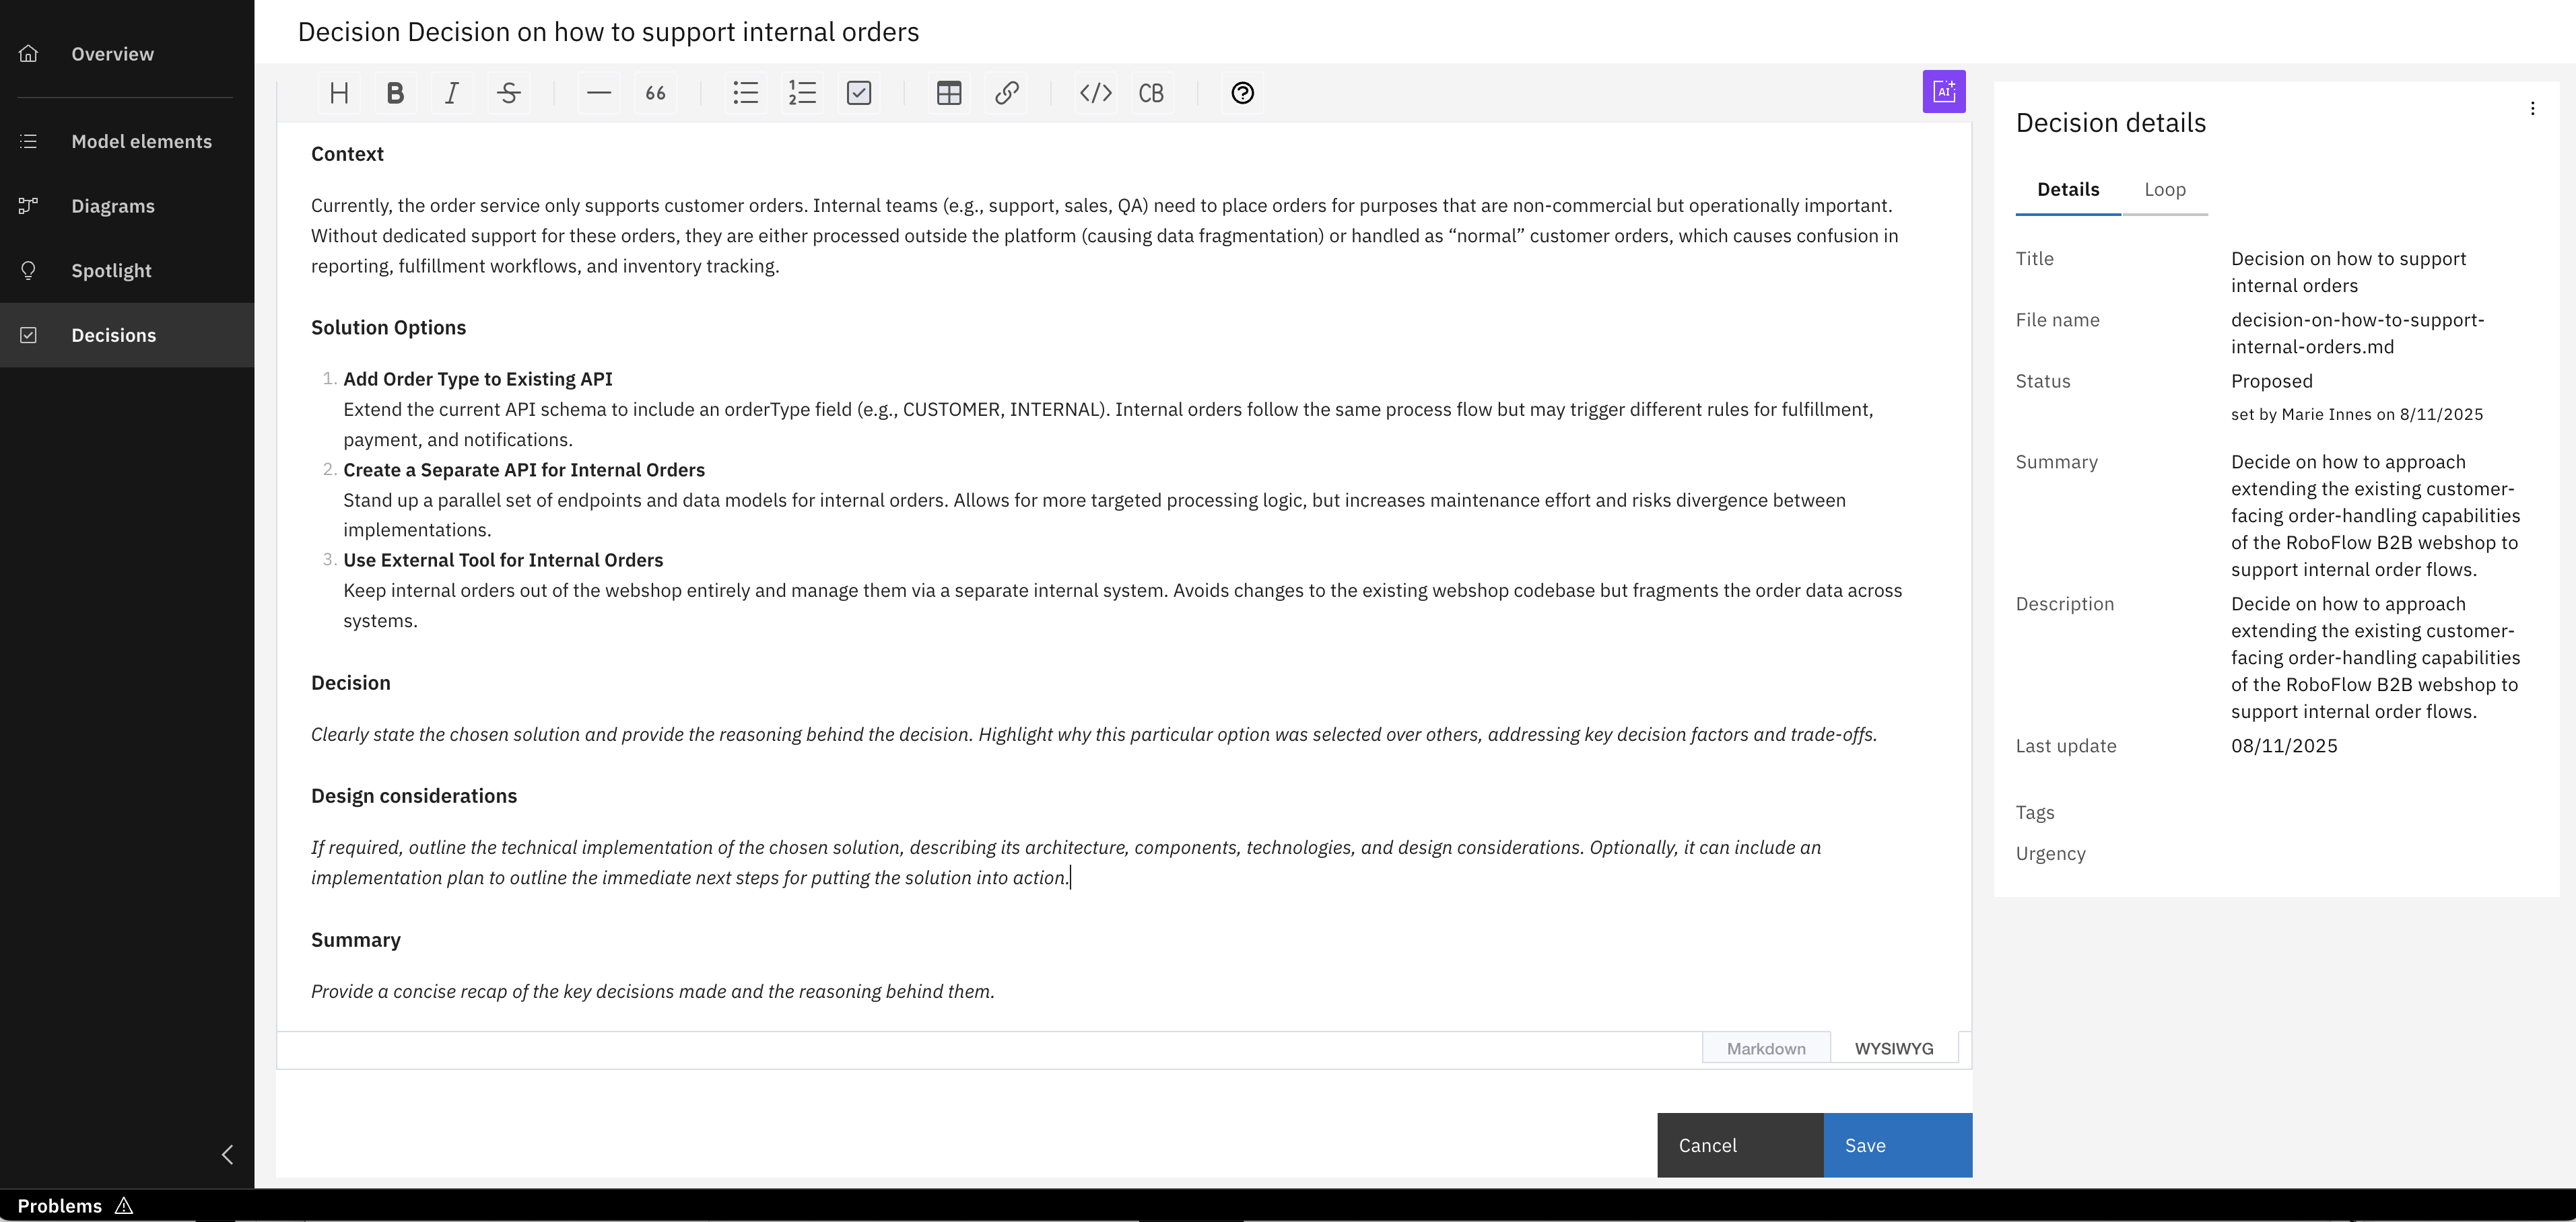This screenshot has height=1222, width=2576.
Task: Save the decision document
Action: [1864, 1145]
